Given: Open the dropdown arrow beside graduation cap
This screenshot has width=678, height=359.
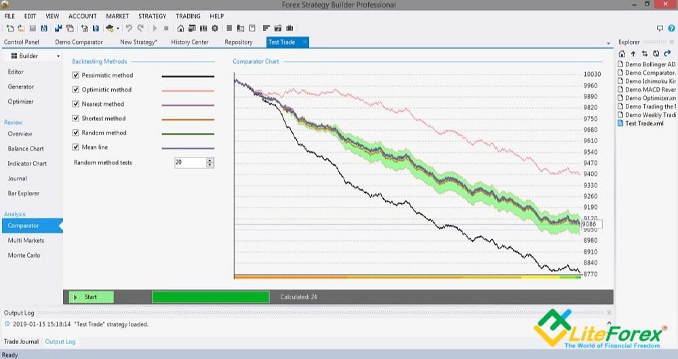Looking at the screenshot, I should (x=117, y=29).
